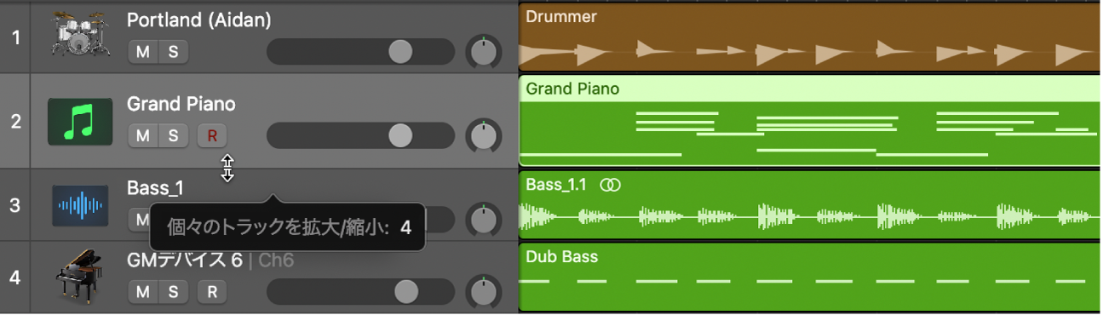1103x315 pixels.
Task: Select track number 3 in the track list
Action: (15, 205)
